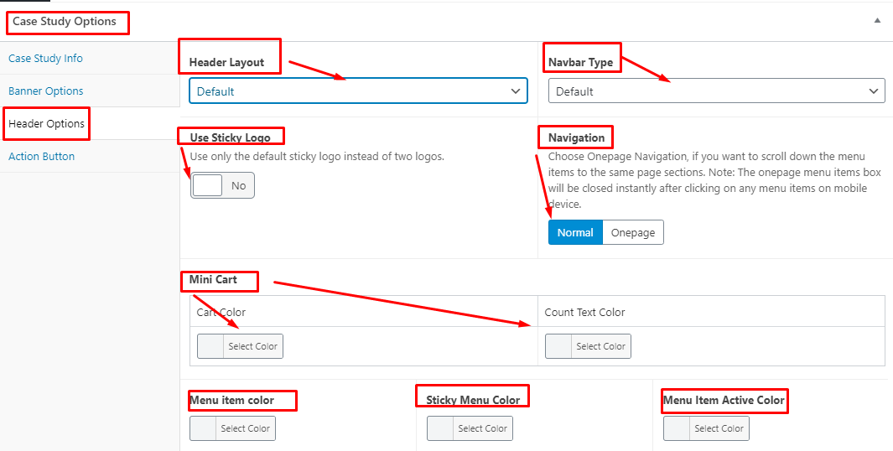Click Count Text Color Select Color button

(x=600, y=346)
